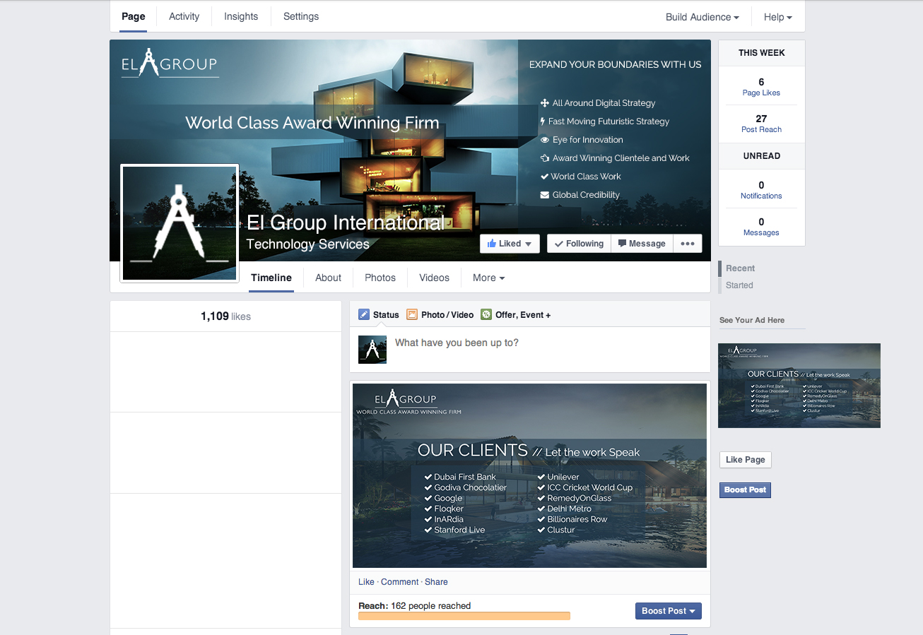The height and width of the screenshot is (635, 923).
Task: View the Our Clients post image
Action: (x=529, y=475)
